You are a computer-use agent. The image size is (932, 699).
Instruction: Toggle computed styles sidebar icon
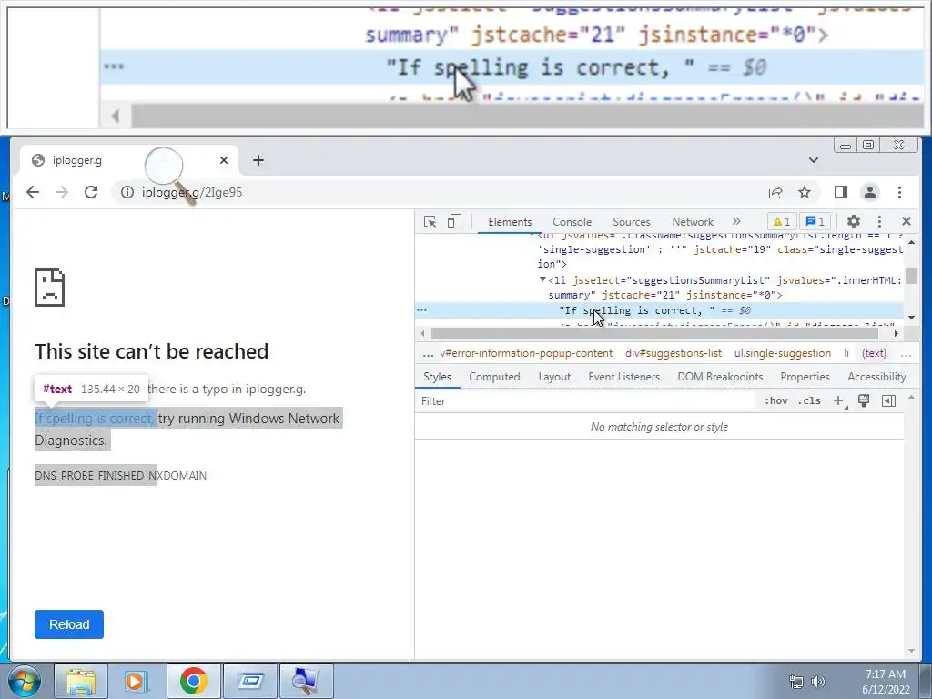888,401
